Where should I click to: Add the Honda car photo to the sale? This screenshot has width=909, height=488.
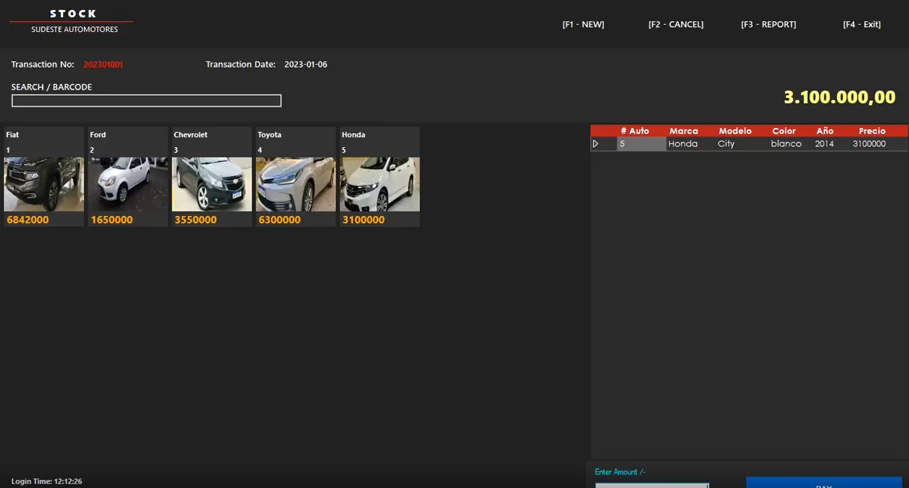tap(380, 185)
